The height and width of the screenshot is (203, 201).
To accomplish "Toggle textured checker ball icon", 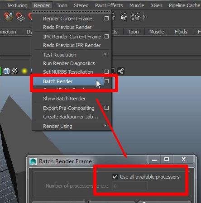I will pyautogui.click(x=15, y=71).
